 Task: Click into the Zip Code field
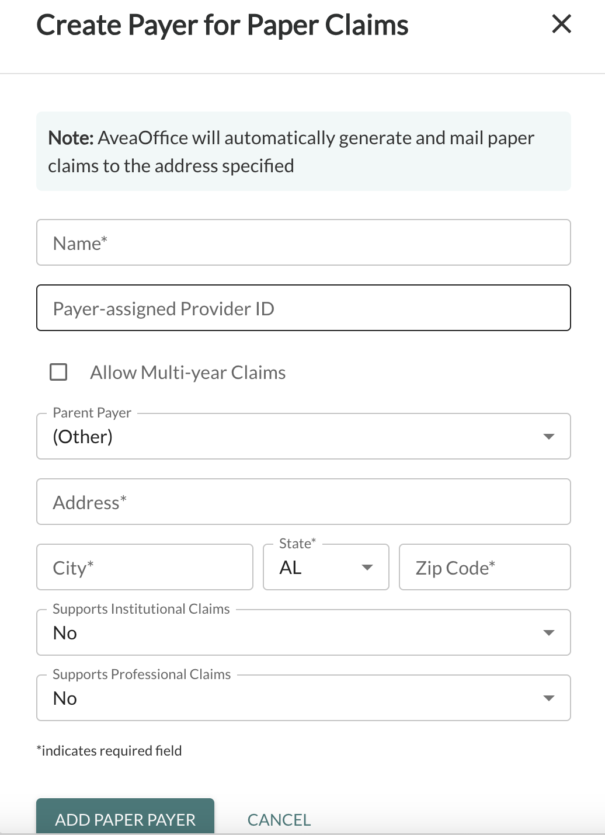[x=484, y=567]
